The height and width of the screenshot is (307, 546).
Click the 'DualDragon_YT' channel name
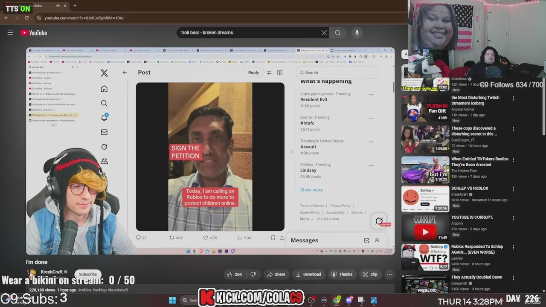point(463,140)
